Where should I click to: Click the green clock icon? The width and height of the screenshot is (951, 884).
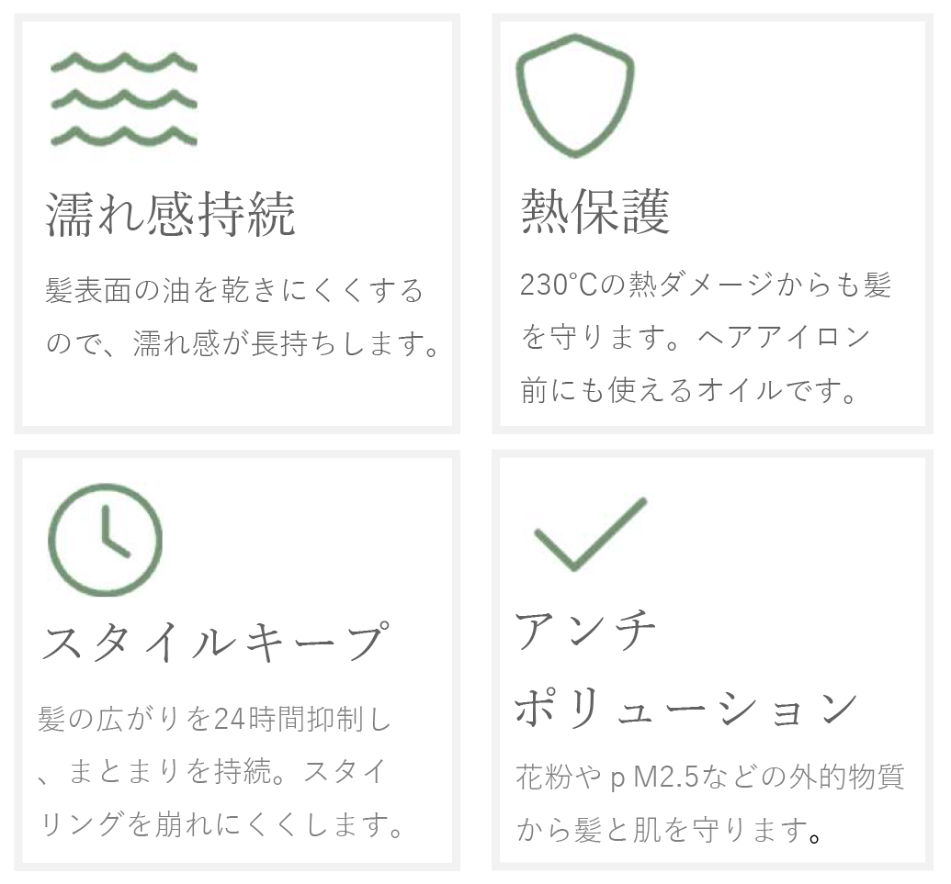click(106, 539)
